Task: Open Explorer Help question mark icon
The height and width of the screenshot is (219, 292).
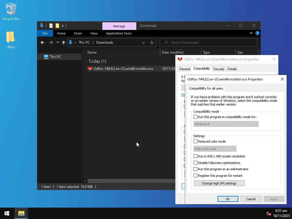Action: (257, 33)
